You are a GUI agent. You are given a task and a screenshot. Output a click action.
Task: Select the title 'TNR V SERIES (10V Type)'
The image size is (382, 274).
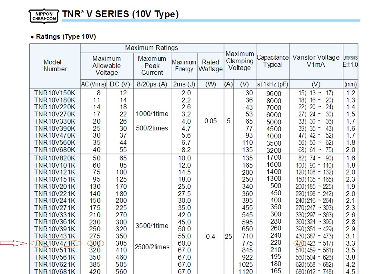[120, 14]
